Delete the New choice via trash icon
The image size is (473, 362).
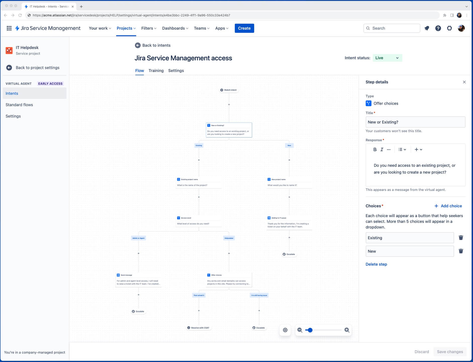click(x=461, y=251)
